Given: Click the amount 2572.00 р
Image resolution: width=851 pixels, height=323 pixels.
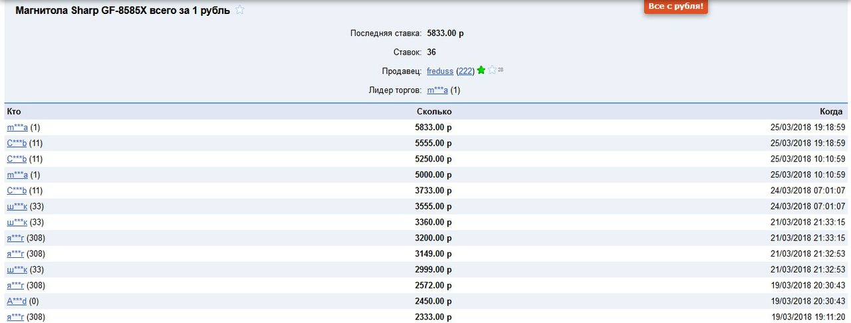Looking at the screenshot, I should pyautogui.click(x=433, y=286).
